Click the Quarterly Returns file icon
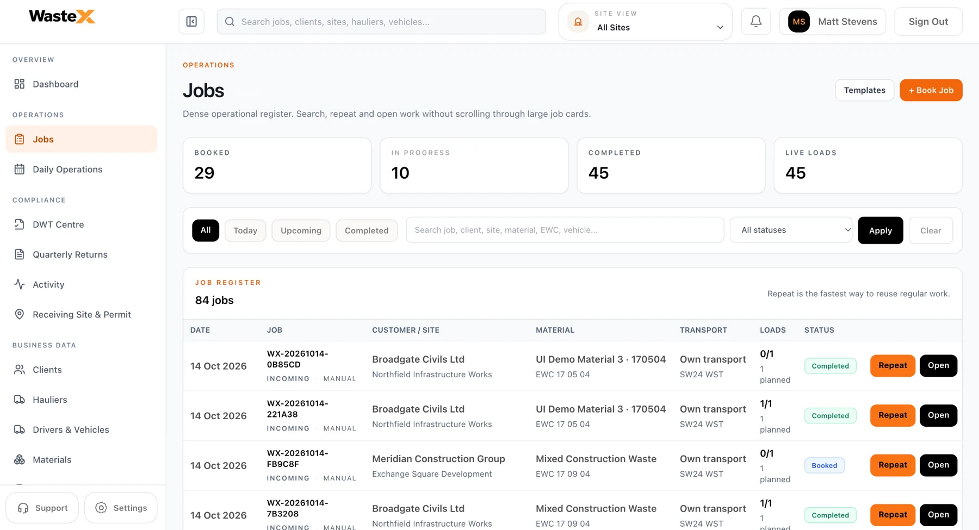This screenshot has width=979, height=530. (x=20, y=254)
